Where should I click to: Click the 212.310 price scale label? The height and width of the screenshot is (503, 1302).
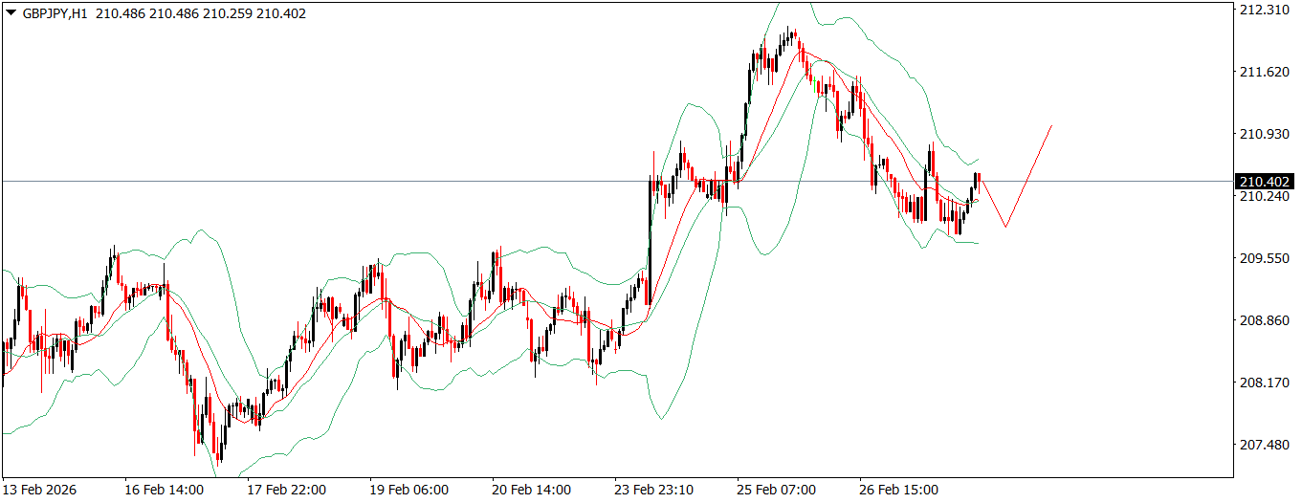click(1264, 10)
